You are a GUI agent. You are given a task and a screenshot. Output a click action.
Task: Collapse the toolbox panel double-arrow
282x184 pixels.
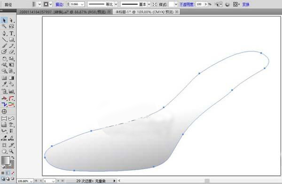coord(1,10)
